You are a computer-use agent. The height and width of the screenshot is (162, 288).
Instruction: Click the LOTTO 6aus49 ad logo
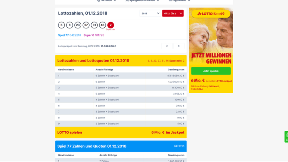click(211, 14)
